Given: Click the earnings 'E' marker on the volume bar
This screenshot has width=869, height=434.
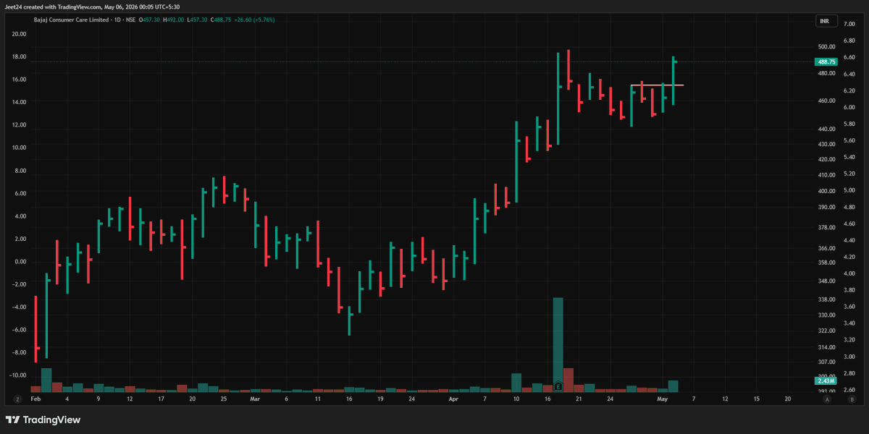Looking at the screenshot, I should click(x=558, y=387).
